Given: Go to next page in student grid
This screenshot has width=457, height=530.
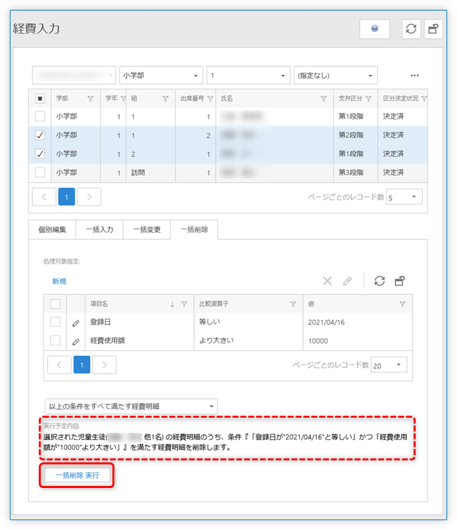Looking at the screenshot, I should tap(89, 197).
